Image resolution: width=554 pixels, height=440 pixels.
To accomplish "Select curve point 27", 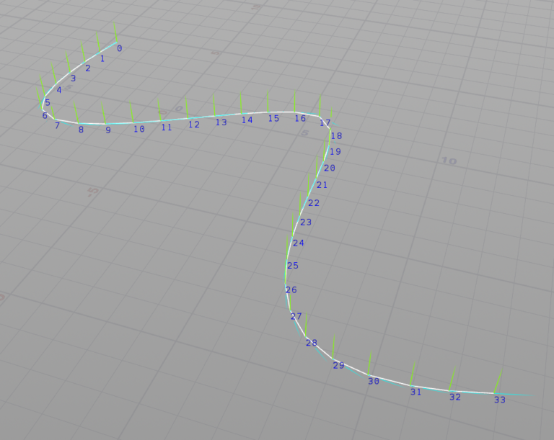I will click(291, 311).
